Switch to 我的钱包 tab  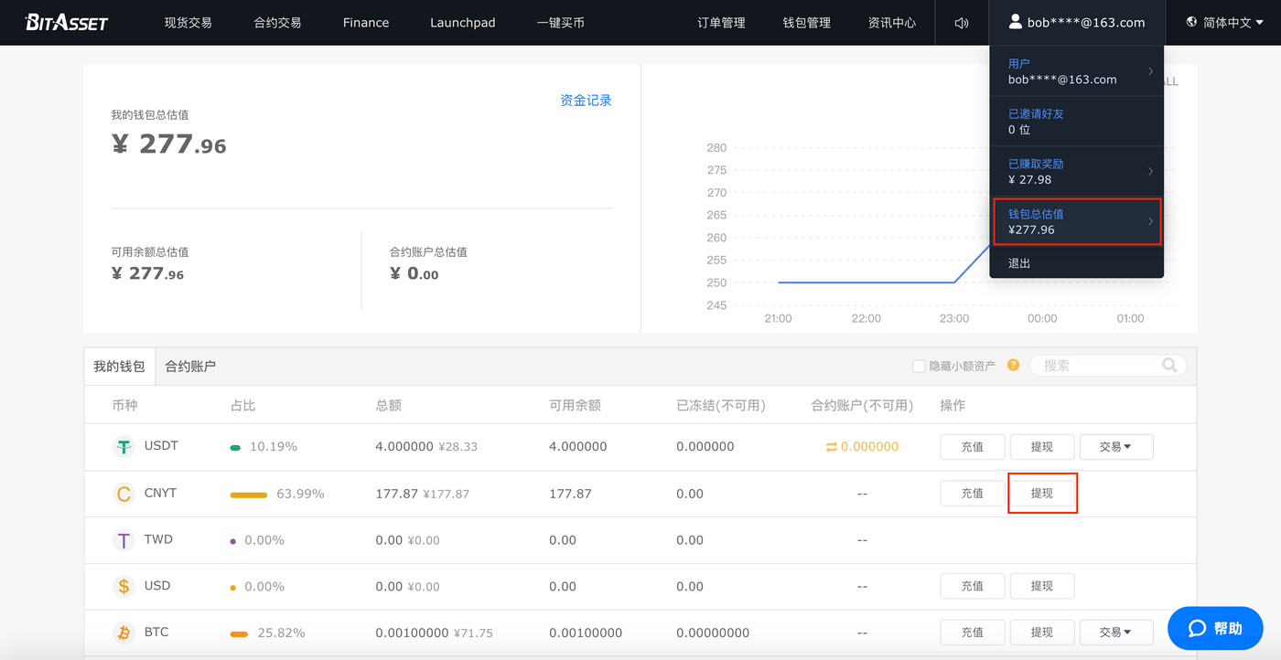click(119, 366)
